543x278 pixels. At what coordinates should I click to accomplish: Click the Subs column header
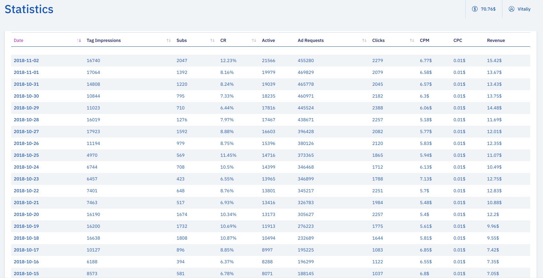click(x=182, y=40)
